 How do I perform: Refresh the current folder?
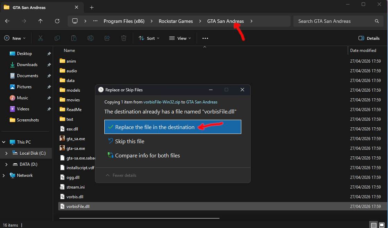57,21
